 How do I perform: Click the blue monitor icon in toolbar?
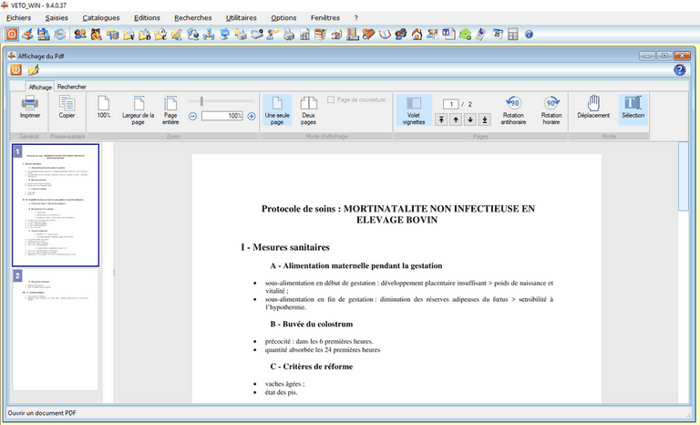224,35
